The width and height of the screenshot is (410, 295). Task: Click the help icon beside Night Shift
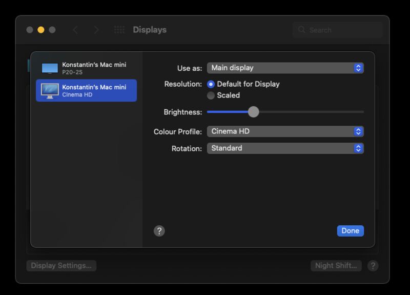coord(373,266)
